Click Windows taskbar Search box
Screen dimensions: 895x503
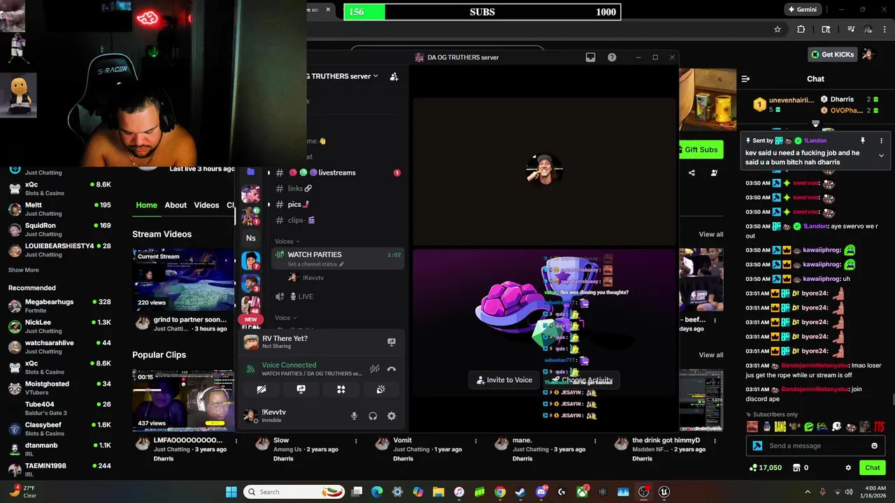[294, 492]
